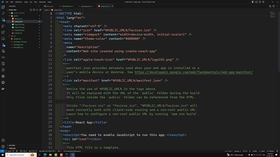Collapse all folders in Explorer
This screenshot has height=157, width=280.
40,10
